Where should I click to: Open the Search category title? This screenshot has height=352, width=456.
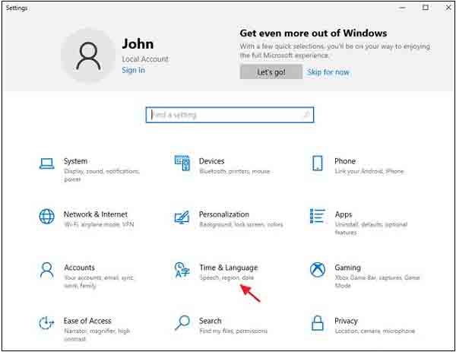tap(210, 321)
